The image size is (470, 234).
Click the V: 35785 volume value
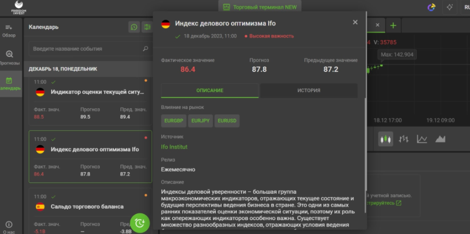coord(385,42)
